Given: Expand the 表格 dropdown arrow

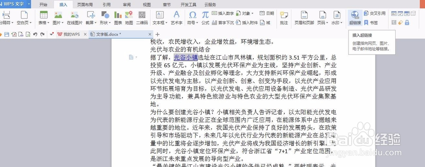Looking at the screenshot, I should [x=48, y=23].
